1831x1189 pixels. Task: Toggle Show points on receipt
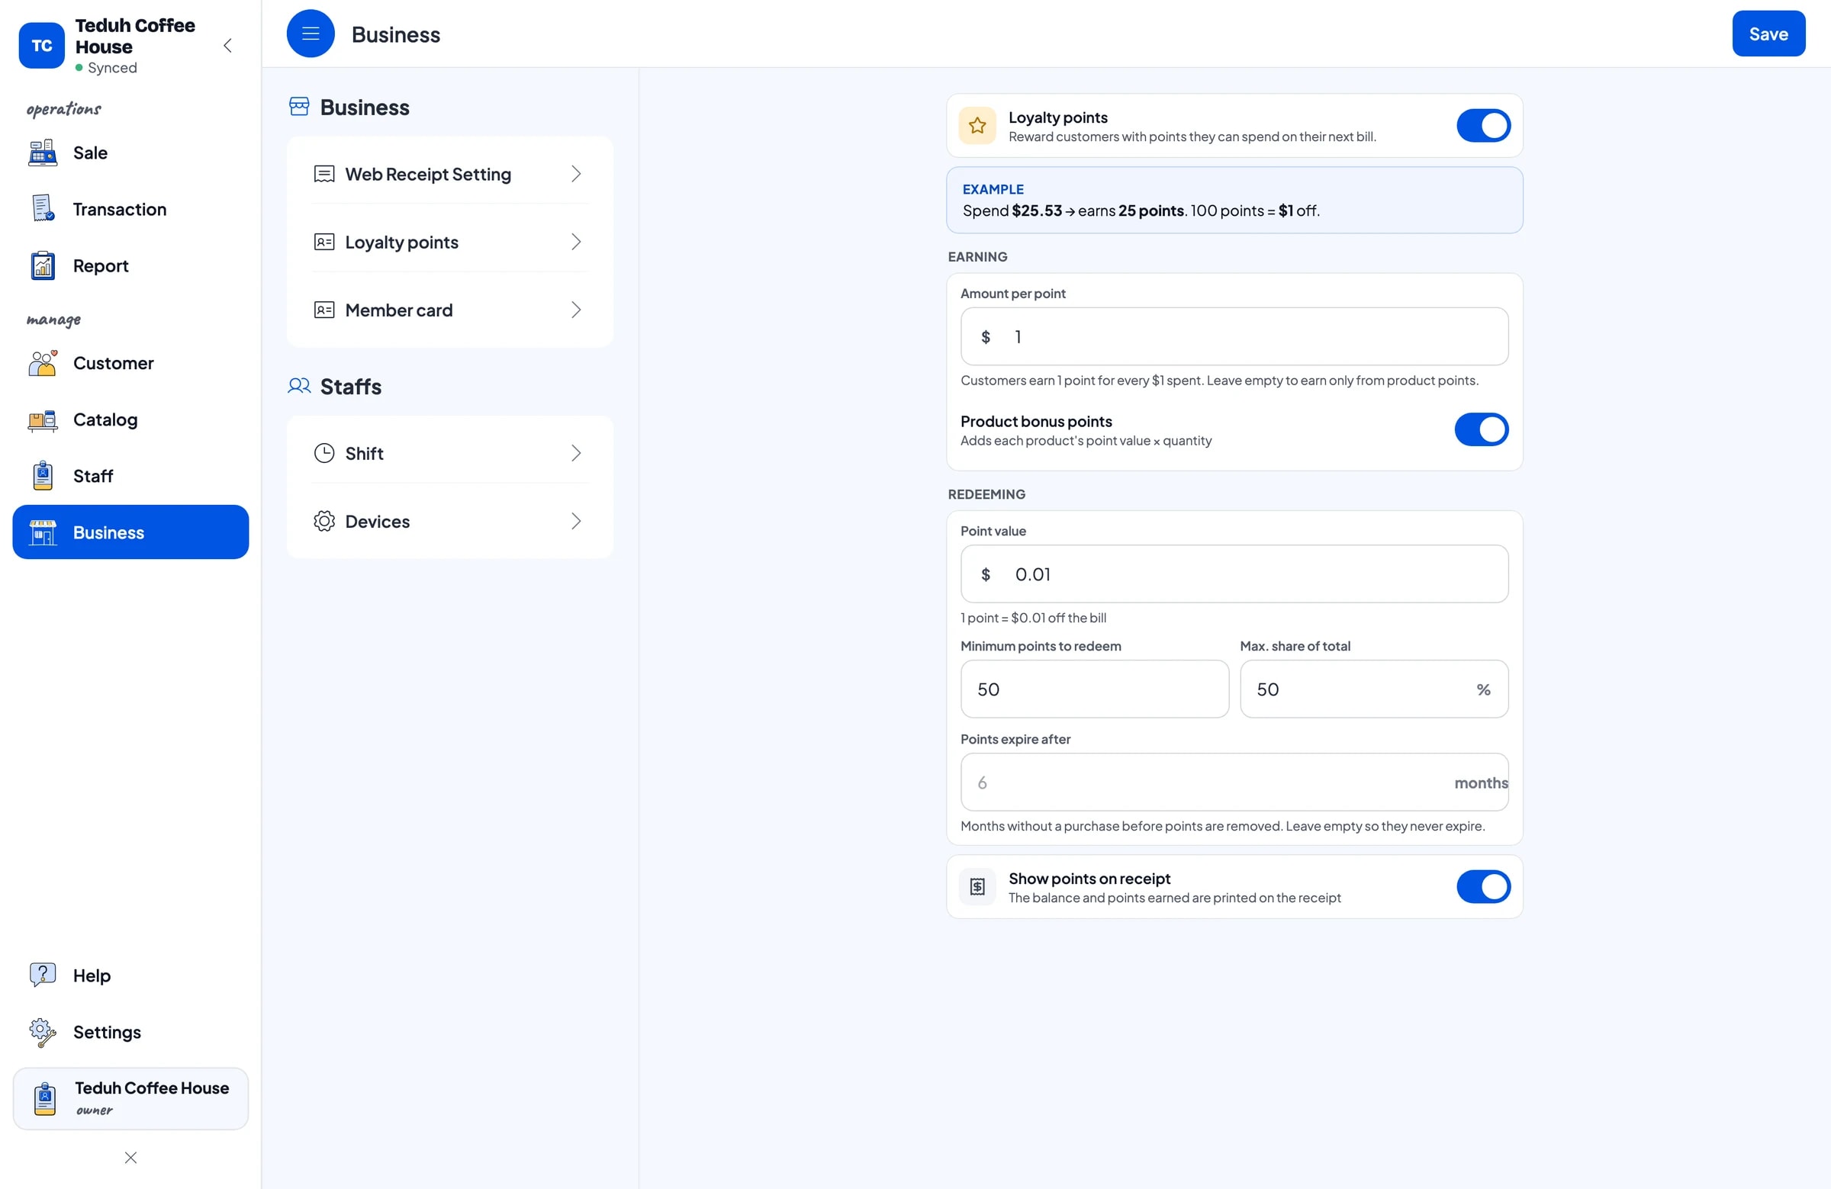pos(1482,887)
